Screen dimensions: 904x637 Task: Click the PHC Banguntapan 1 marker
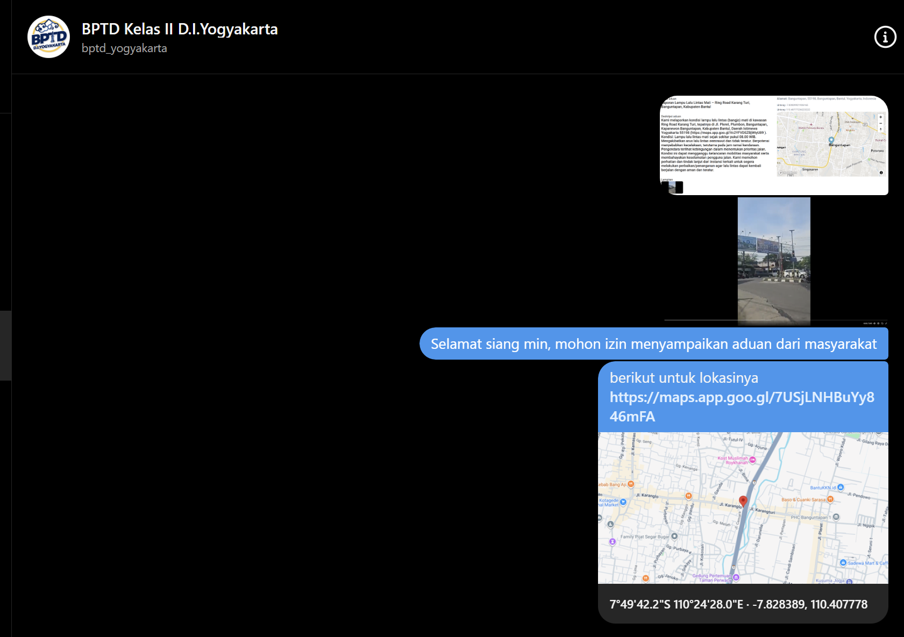836,517
